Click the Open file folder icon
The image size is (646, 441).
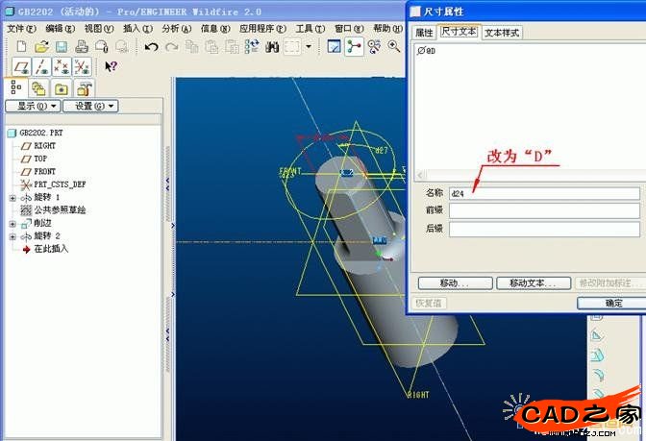(x=40, y=46)
